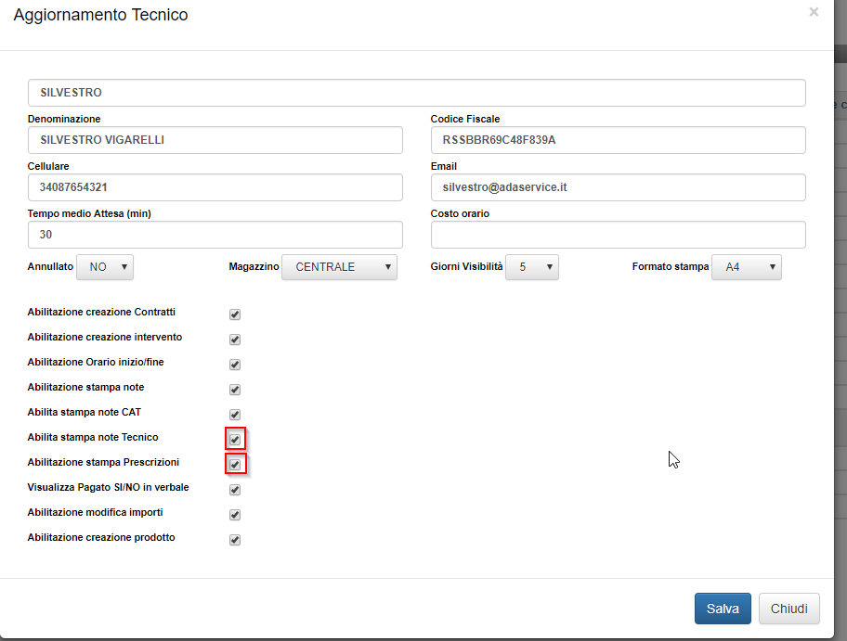Click the Abilitazione stampa Prescrizioni label
The height and width of the screenshot is (641, 847).
click(x=103, y=462)
